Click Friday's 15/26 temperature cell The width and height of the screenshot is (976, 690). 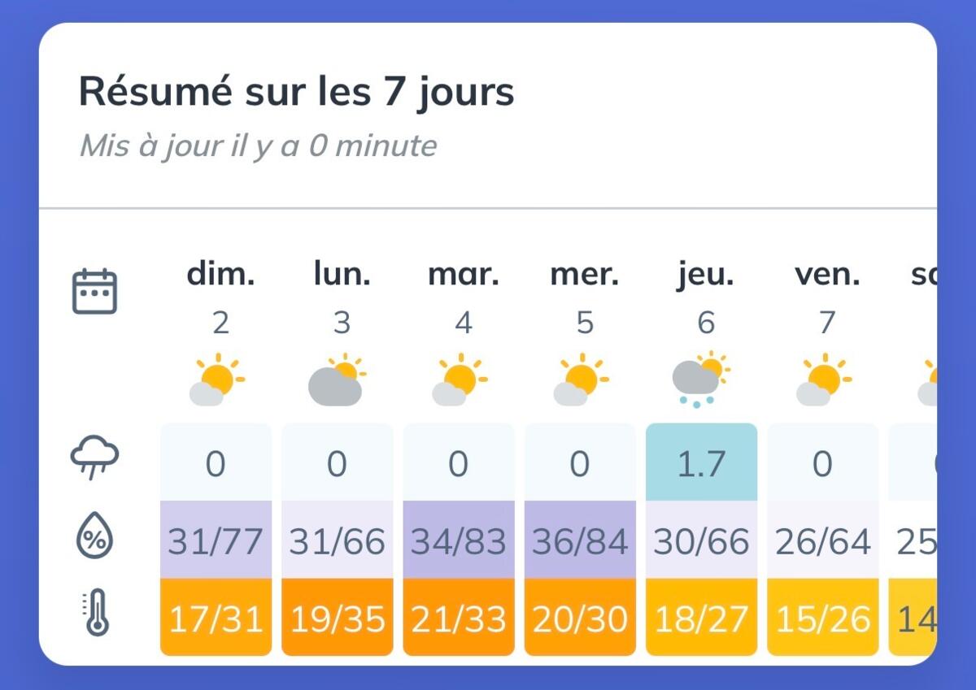[823, 618]
